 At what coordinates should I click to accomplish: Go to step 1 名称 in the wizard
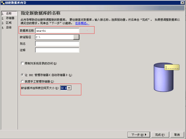click(9, 13)
